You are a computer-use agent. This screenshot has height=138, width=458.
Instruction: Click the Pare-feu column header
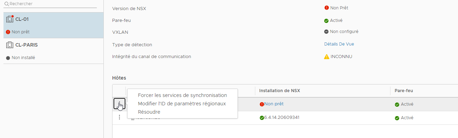[404, 91]
